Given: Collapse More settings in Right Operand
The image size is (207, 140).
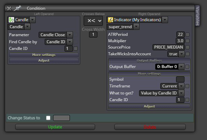Looking at the screenshot, I should [149, 74].
